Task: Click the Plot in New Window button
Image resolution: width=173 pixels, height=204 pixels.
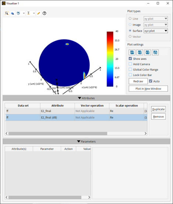Action: [148, 88]
